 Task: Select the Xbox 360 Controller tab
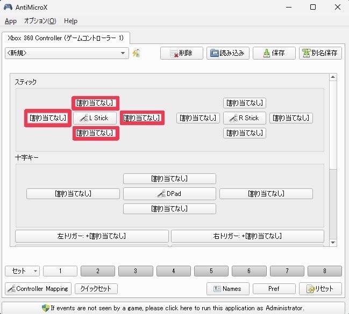pos(66,38)
